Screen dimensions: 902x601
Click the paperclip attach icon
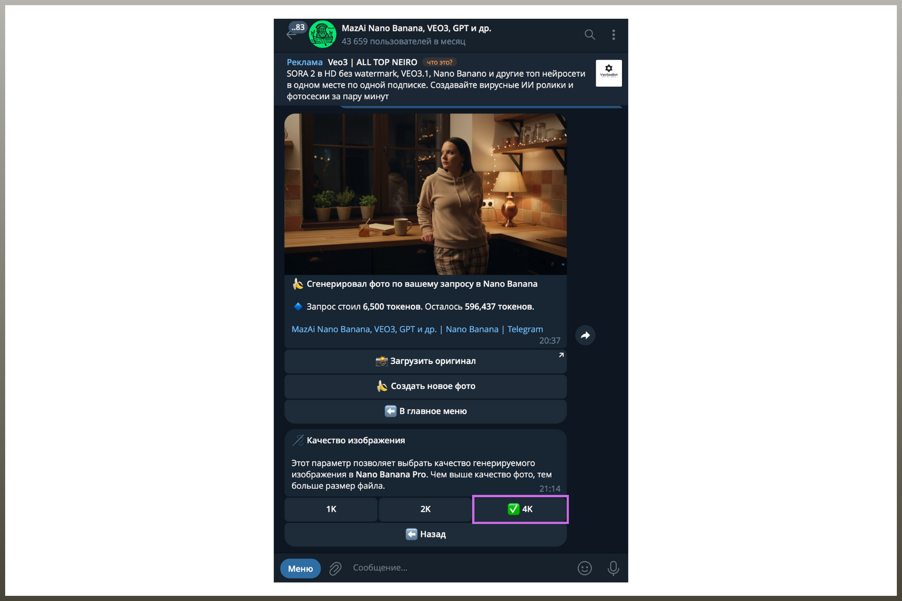click(x=335, y=569)
